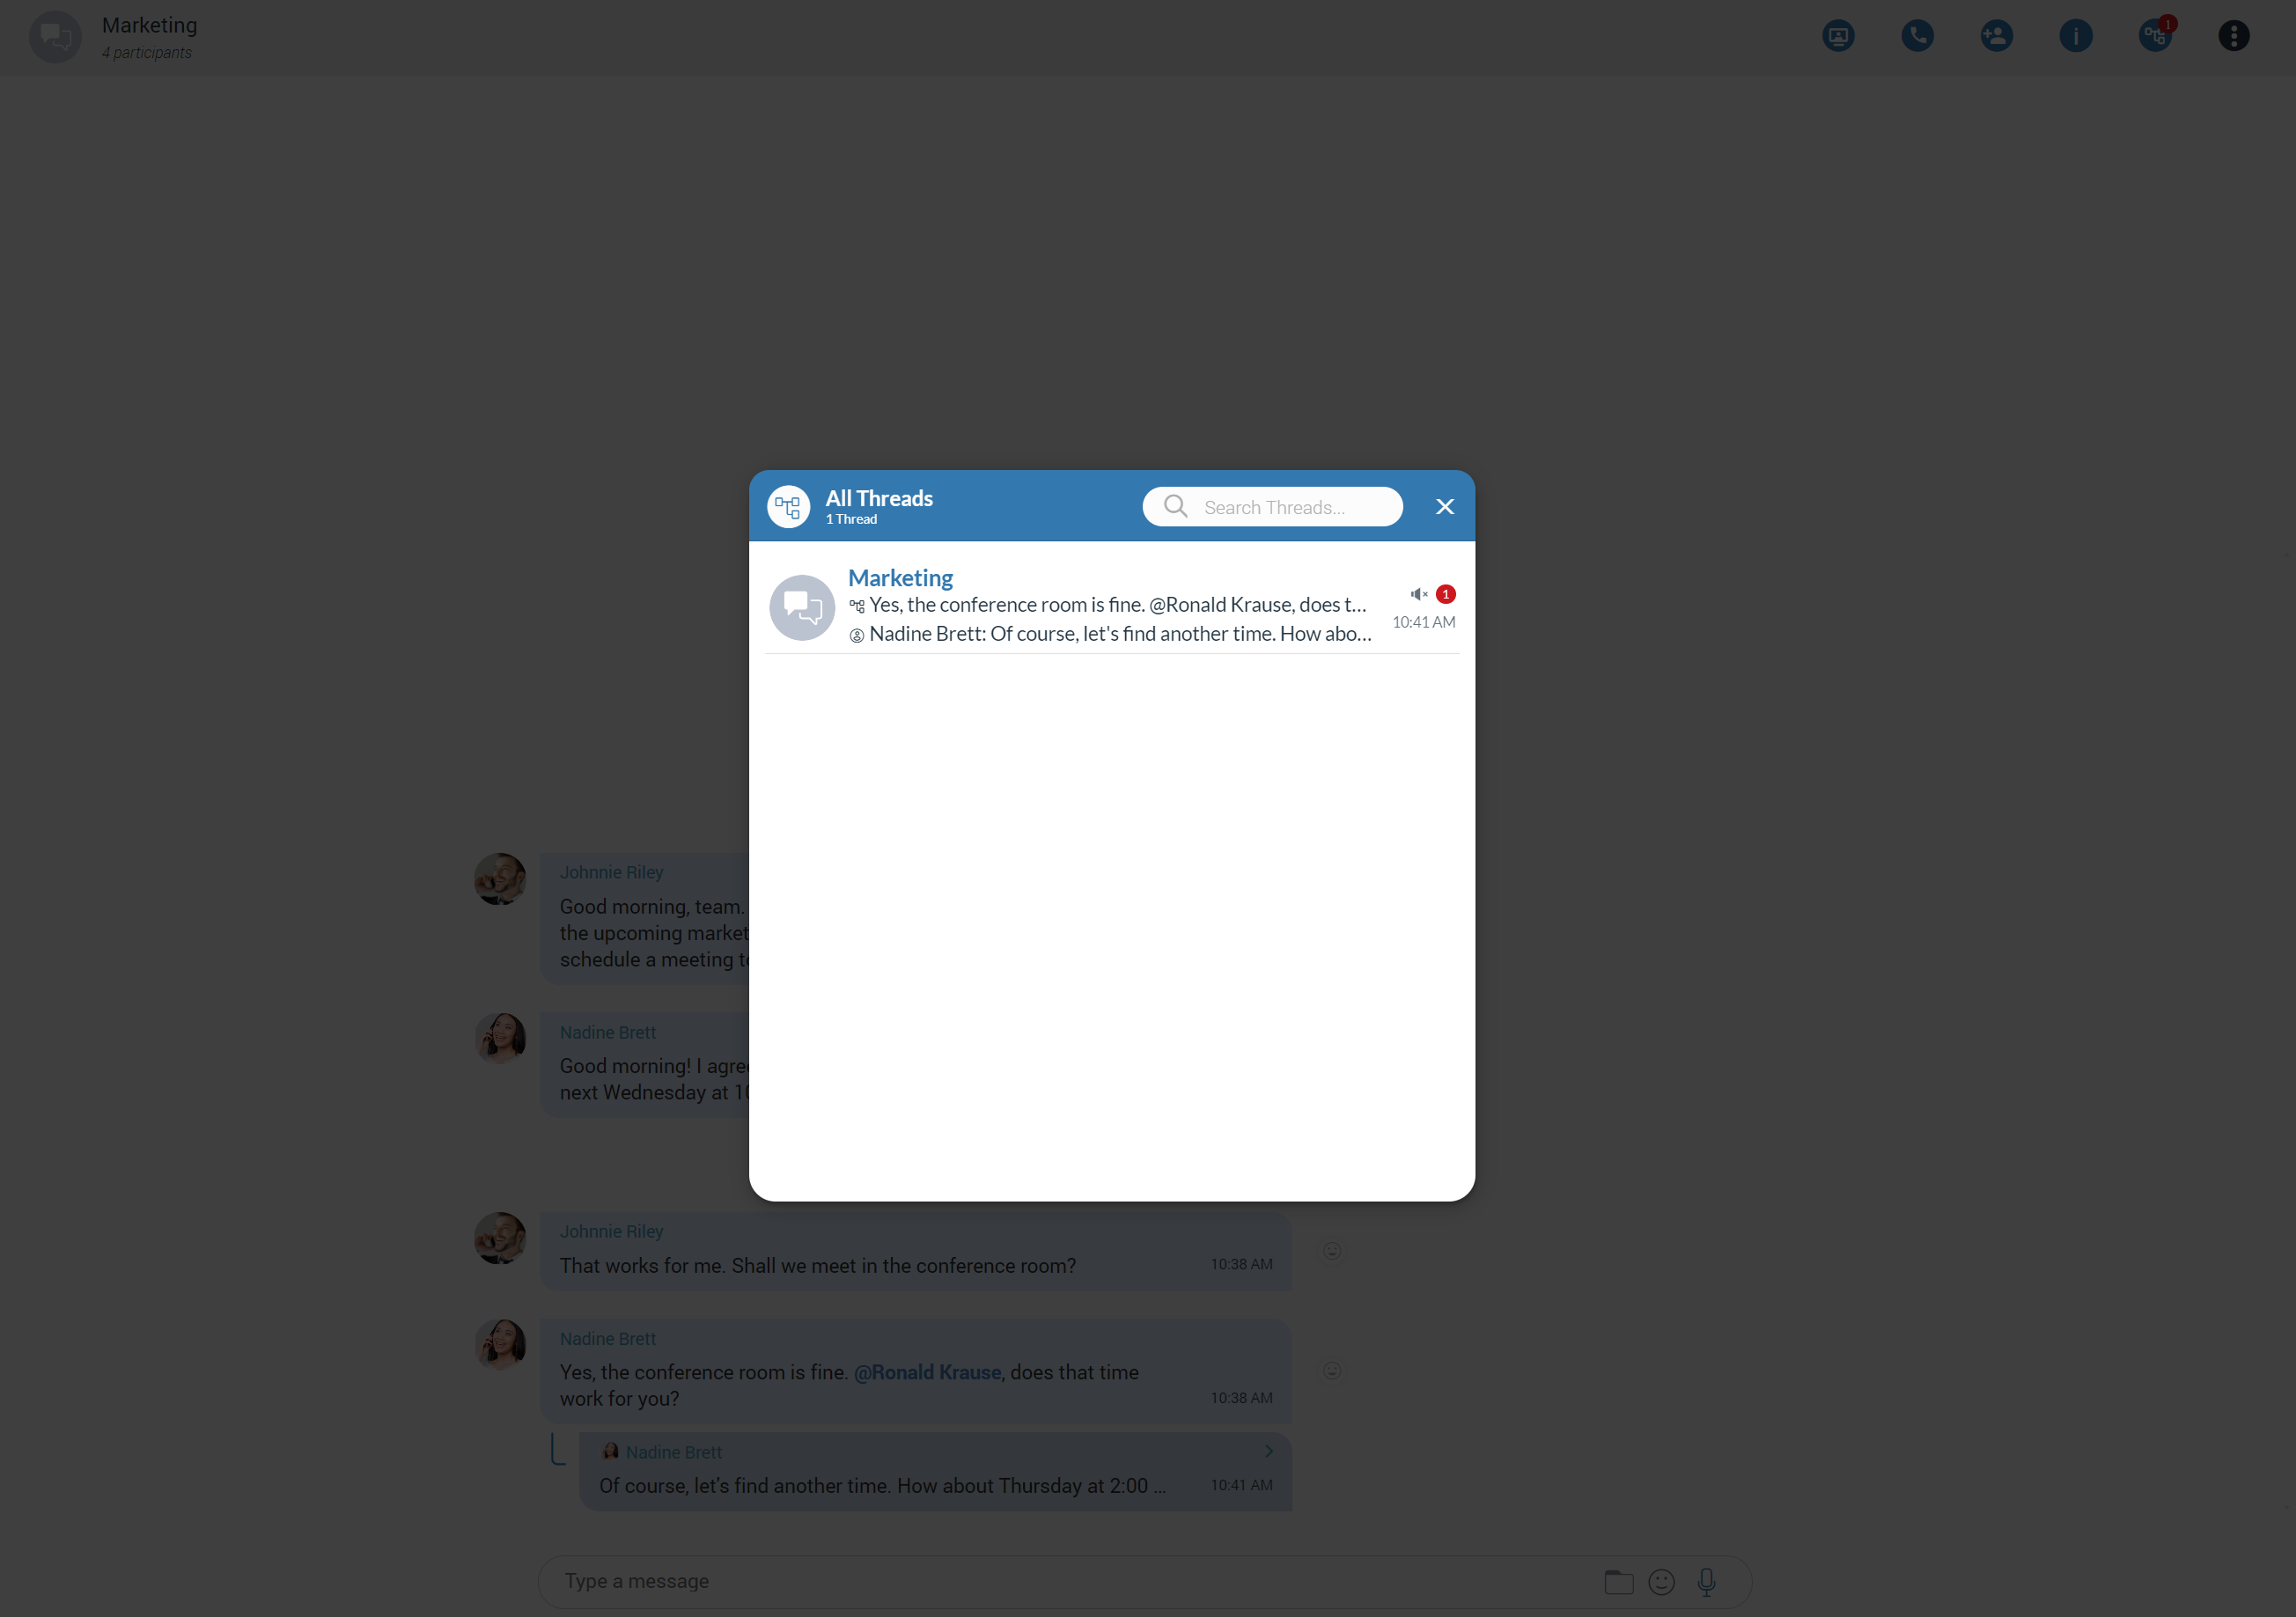The image size is (2296, 1617).
Task: Click '4 participants' under Marketing
Action: tap(147, 52)
